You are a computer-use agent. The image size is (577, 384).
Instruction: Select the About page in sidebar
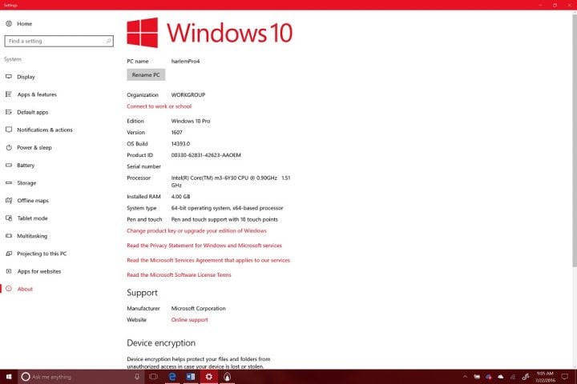pyautogui.click(x=25, y=289)
